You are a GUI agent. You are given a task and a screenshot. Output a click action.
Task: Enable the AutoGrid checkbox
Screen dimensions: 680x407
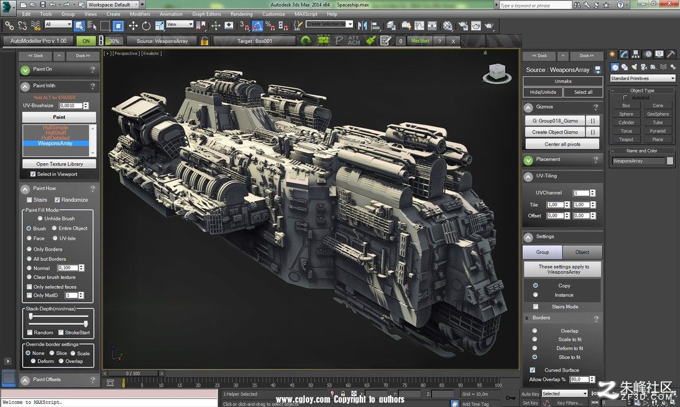(x=625, y=98)
